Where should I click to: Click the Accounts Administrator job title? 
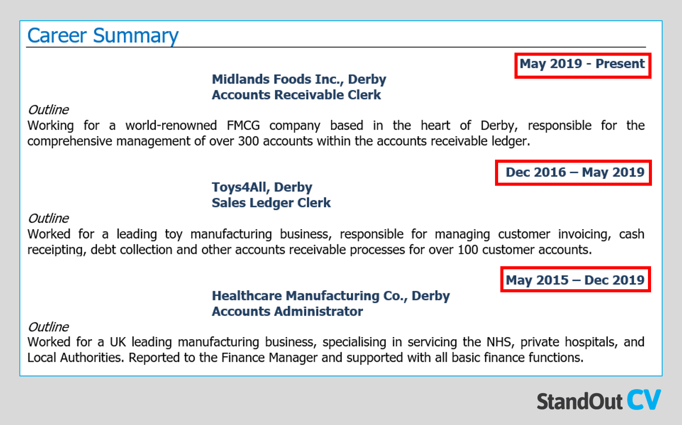pos(287,311)
